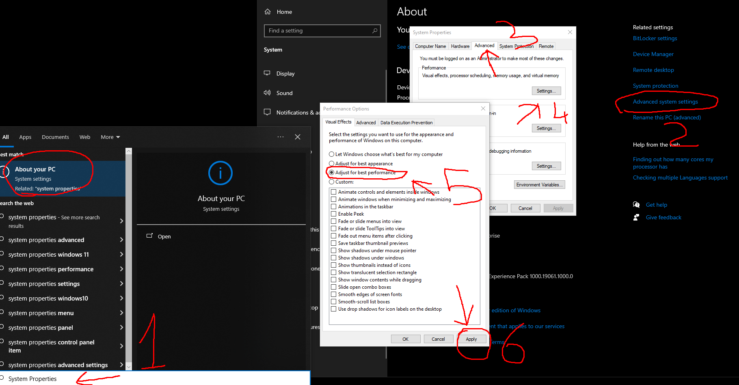Open Notifications & actions settings
Image resolution: width=739 pixels, height=385 pixels.
click(267, 112)
